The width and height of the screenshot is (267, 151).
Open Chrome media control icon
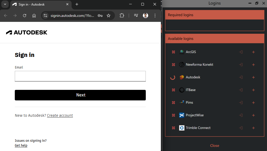(x=136, y=16)
